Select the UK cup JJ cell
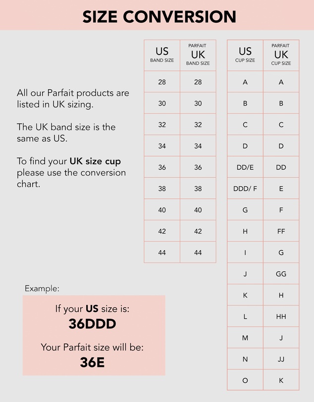The width and height of the screenshot is (314, 402). point(281,359)
